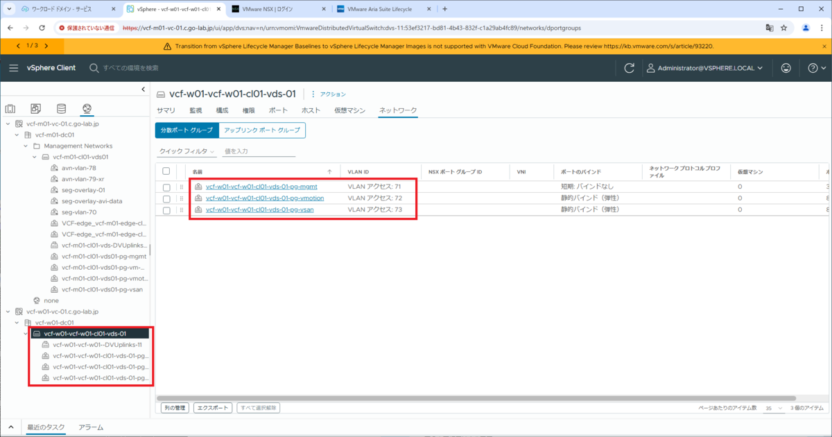Open the Administrator@VSPHERE.LOCAL user menu
This screenshot has height=437, width=832.
click(704, 68)
